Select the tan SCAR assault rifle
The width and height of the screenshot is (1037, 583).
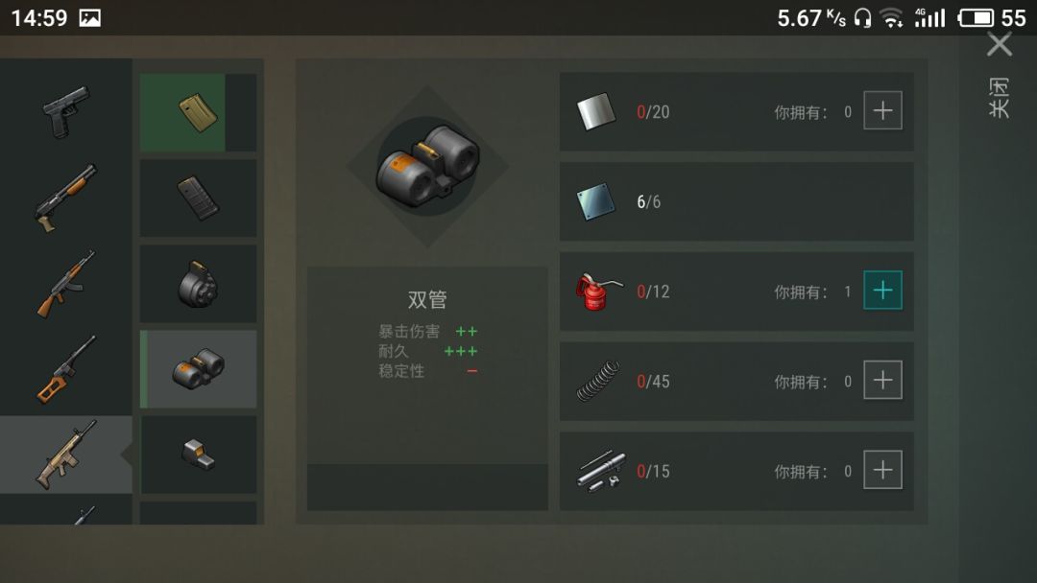pyautogui.click(x=65, y=455)
